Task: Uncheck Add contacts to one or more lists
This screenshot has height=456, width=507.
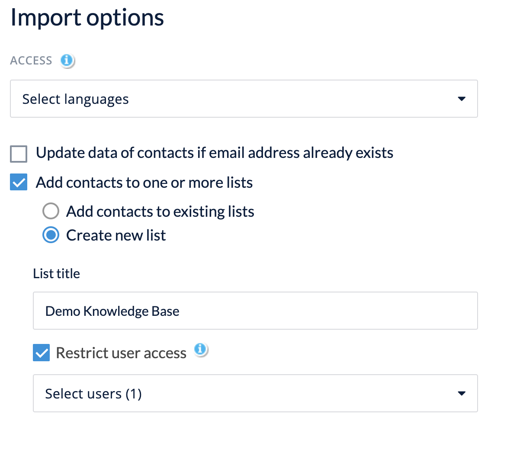Action: coord(18,182)
